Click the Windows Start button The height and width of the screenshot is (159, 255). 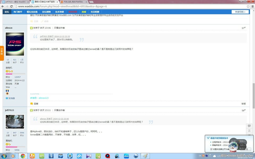[5, 156]
